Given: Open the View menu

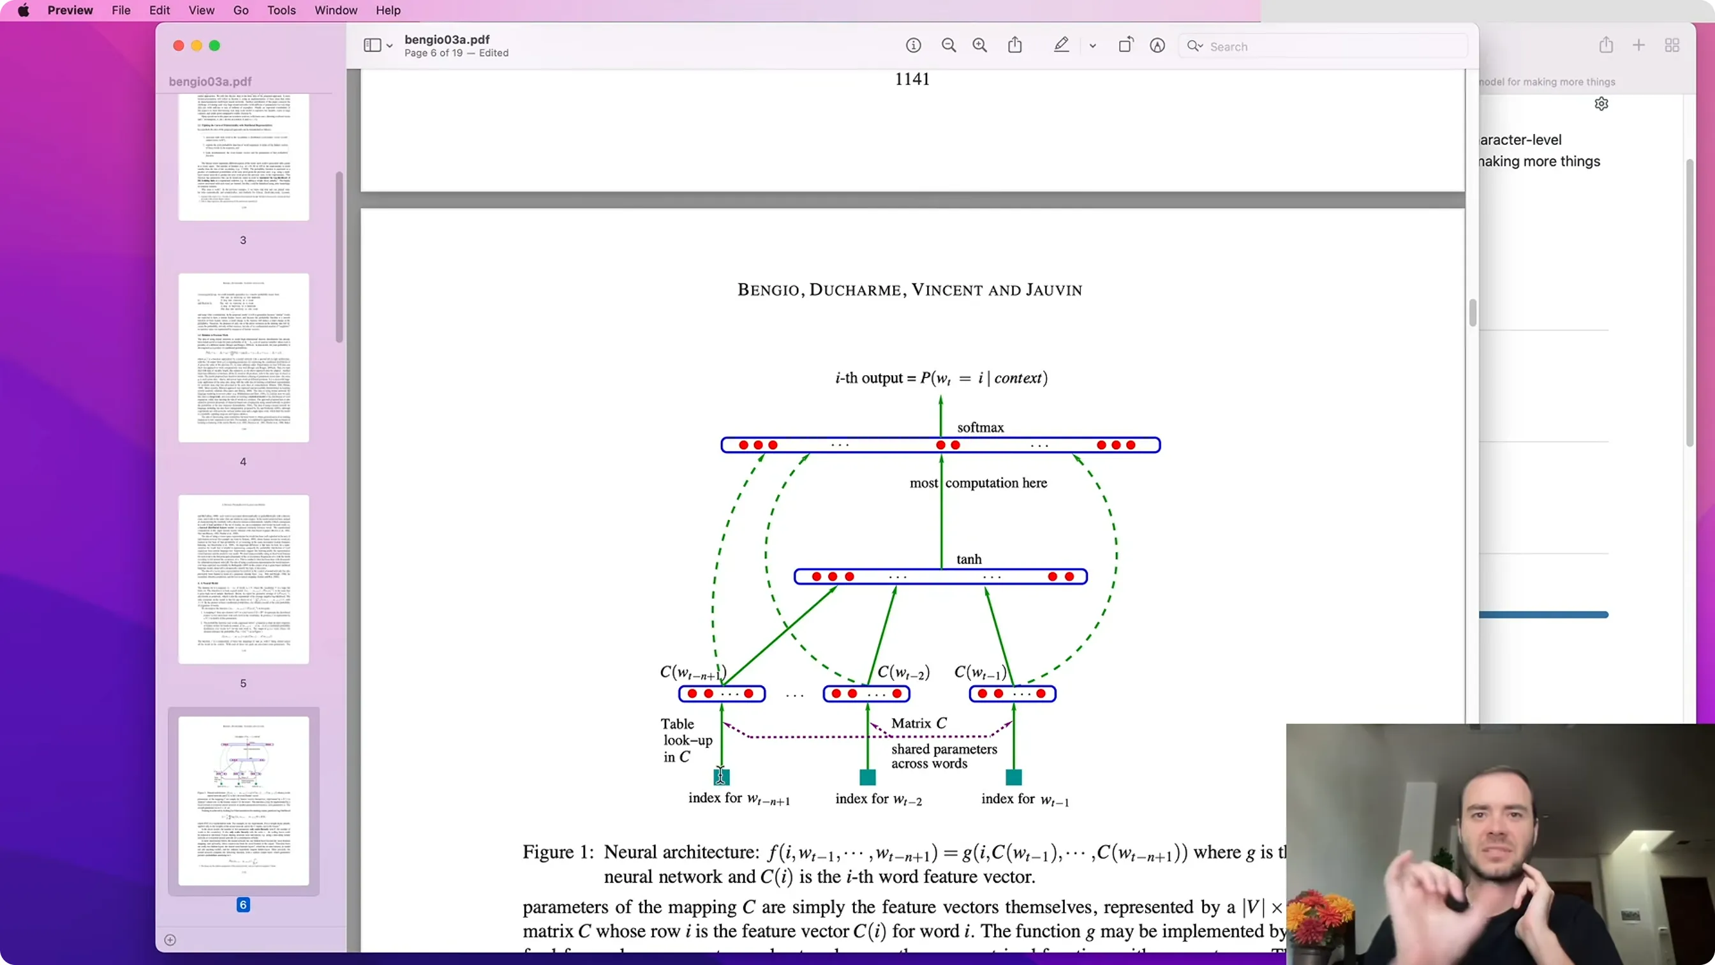Looking at the screenshot, I should click(201, 10).
